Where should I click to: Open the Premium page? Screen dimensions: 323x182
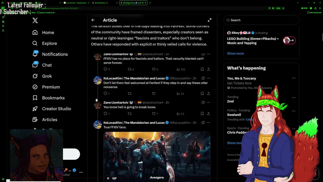46,87
